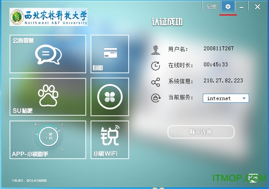269x189 pixels.
Task: Click the system info share icon
Action: tap(156, 82)
